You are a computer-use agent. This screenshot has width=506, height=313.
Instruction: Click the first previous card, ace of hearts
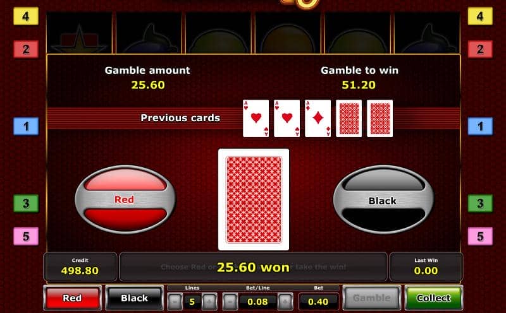point(256,118)
